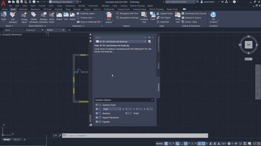Switch to Recent palette tab

[158, 66]
